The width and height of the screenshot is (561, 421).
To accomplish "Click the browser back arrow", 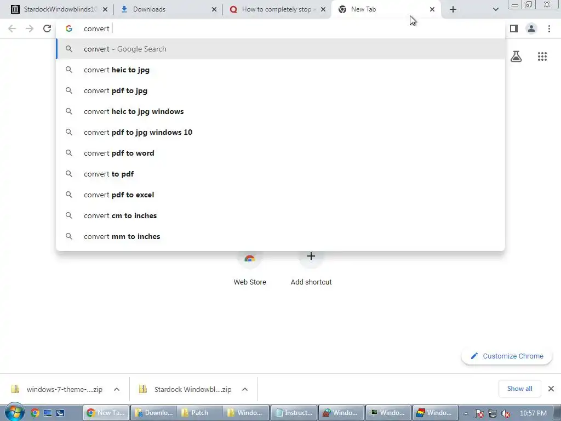I will pyautogui.click(x=12, y=29).
